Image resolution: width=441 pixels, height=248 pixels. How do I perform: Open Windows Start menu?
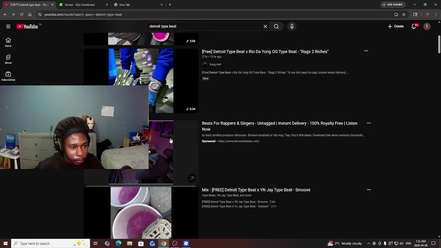[x=5, y=244]
